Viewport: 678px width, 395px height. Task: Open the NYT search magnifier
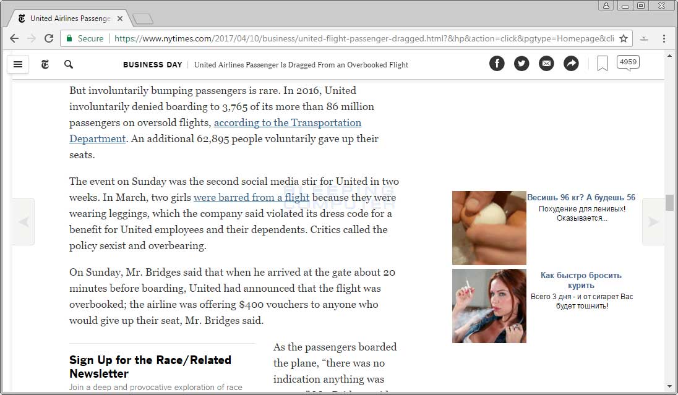tap(68, 64)
